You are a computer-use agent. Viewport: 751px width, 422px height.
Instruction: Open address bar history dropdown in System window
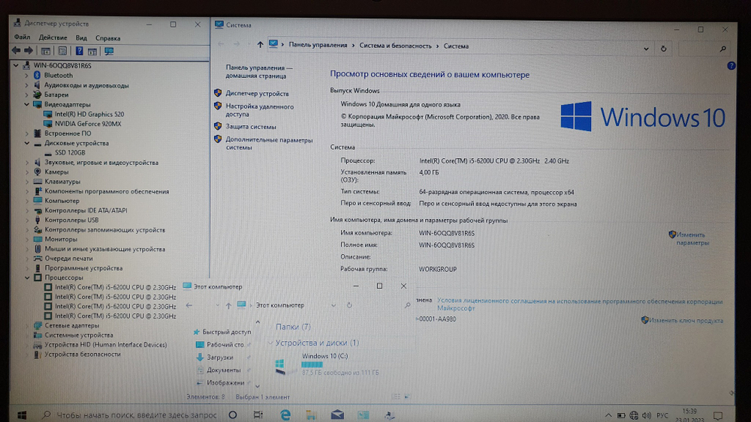tap(646, 49)
